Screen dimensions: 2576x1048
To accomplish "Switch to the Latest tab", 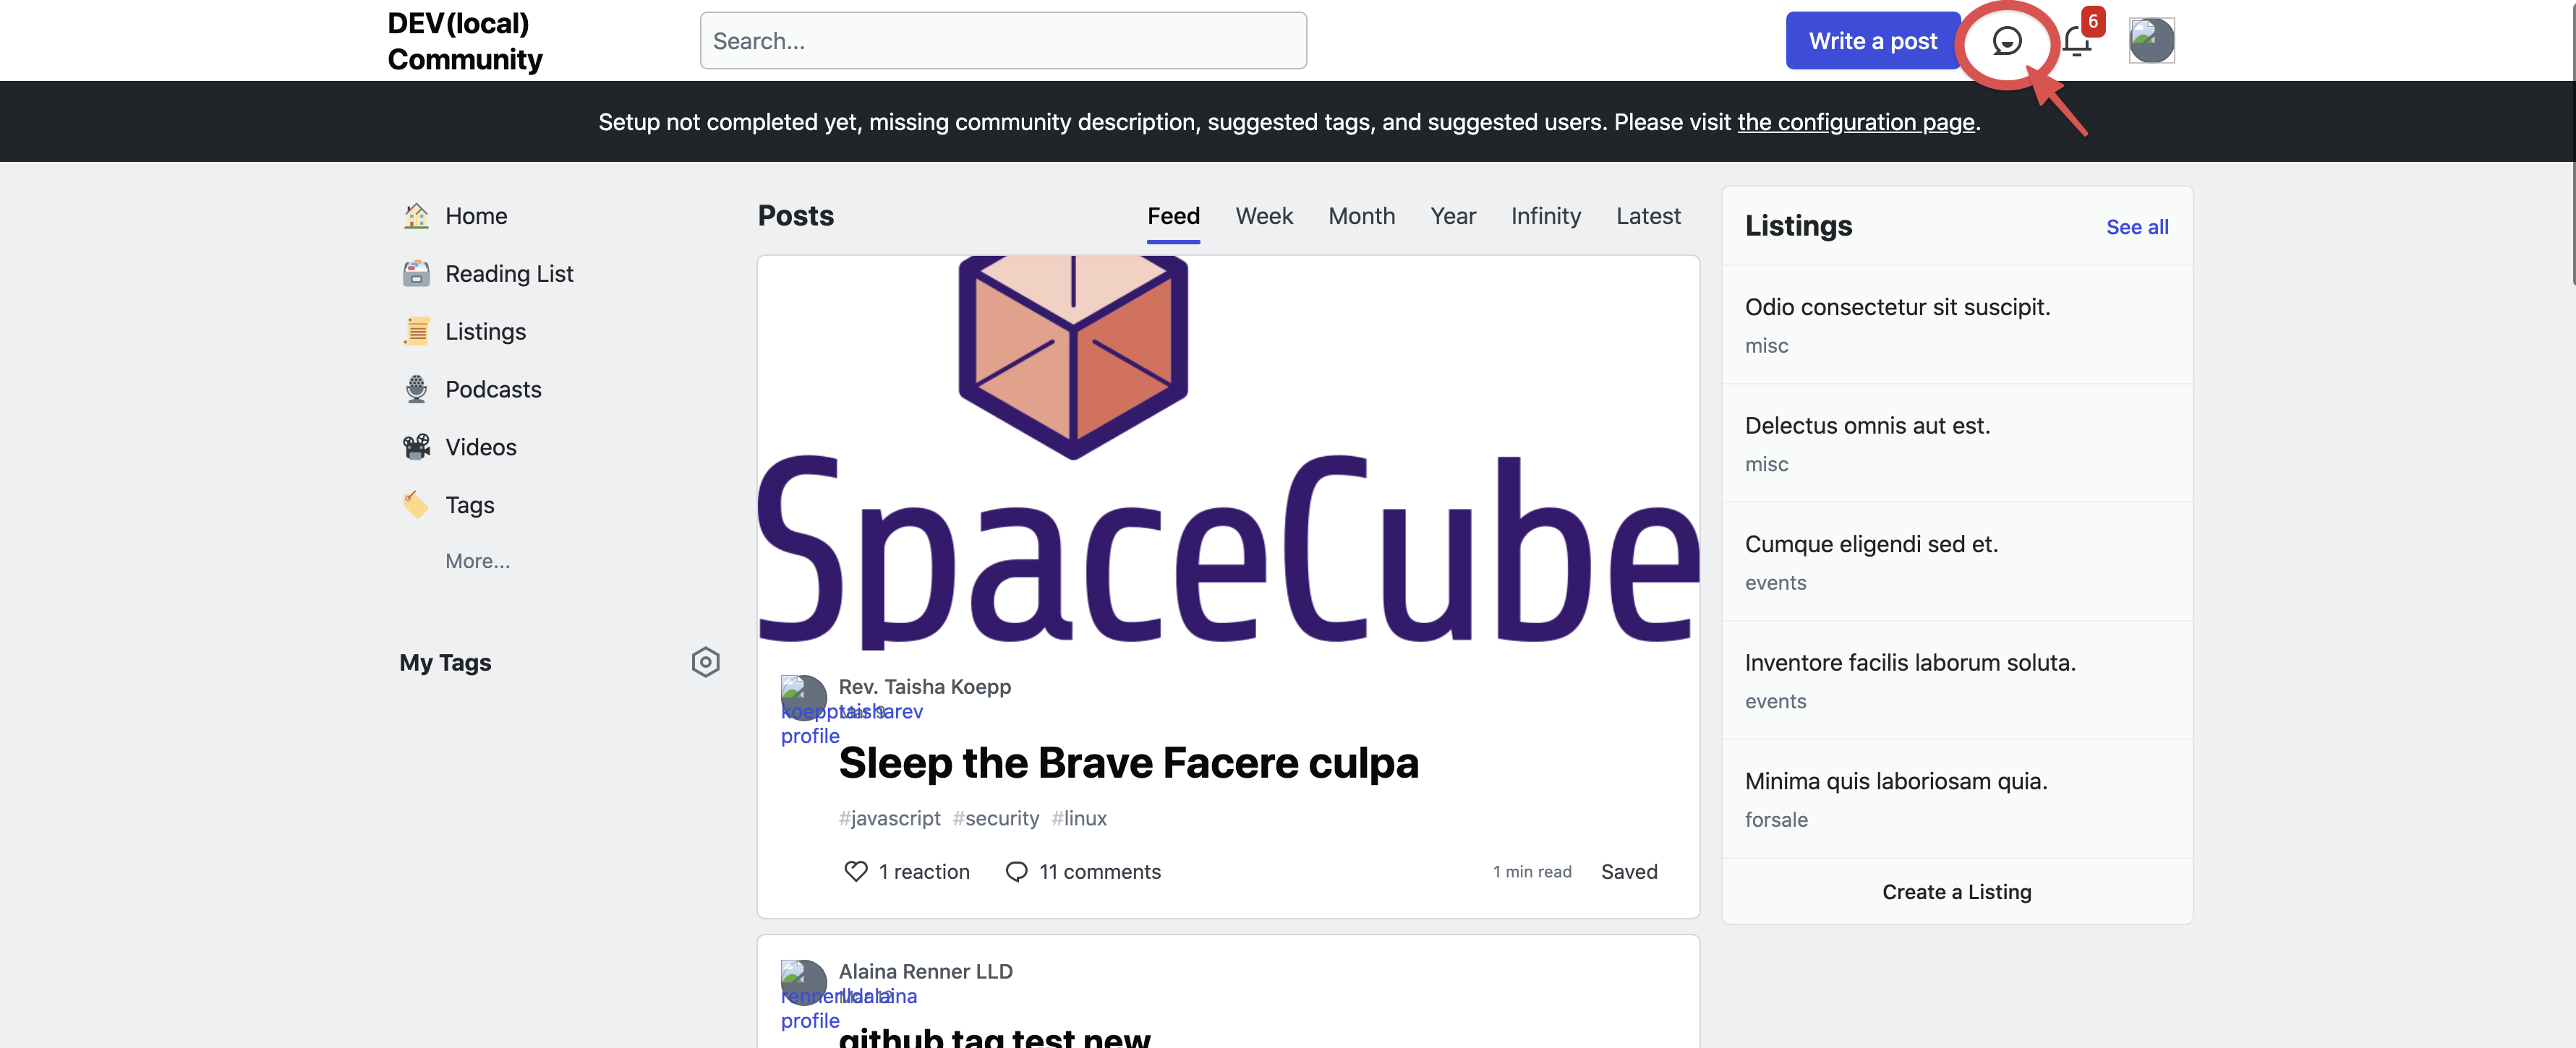I will point(1647,216).
